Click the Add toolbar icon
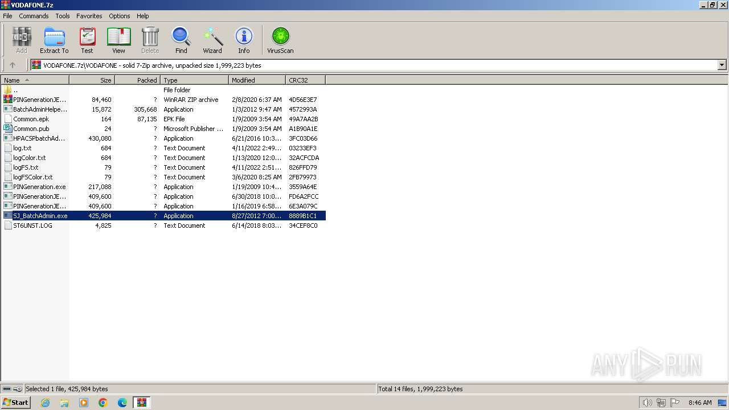729x410 pixels. click(x=22, y=40)
